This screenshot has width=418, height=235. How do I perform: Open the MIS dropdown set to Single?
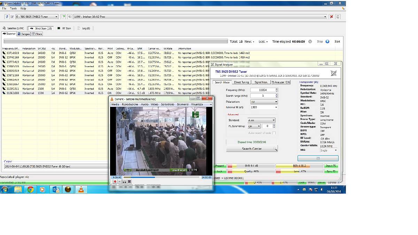328,150
